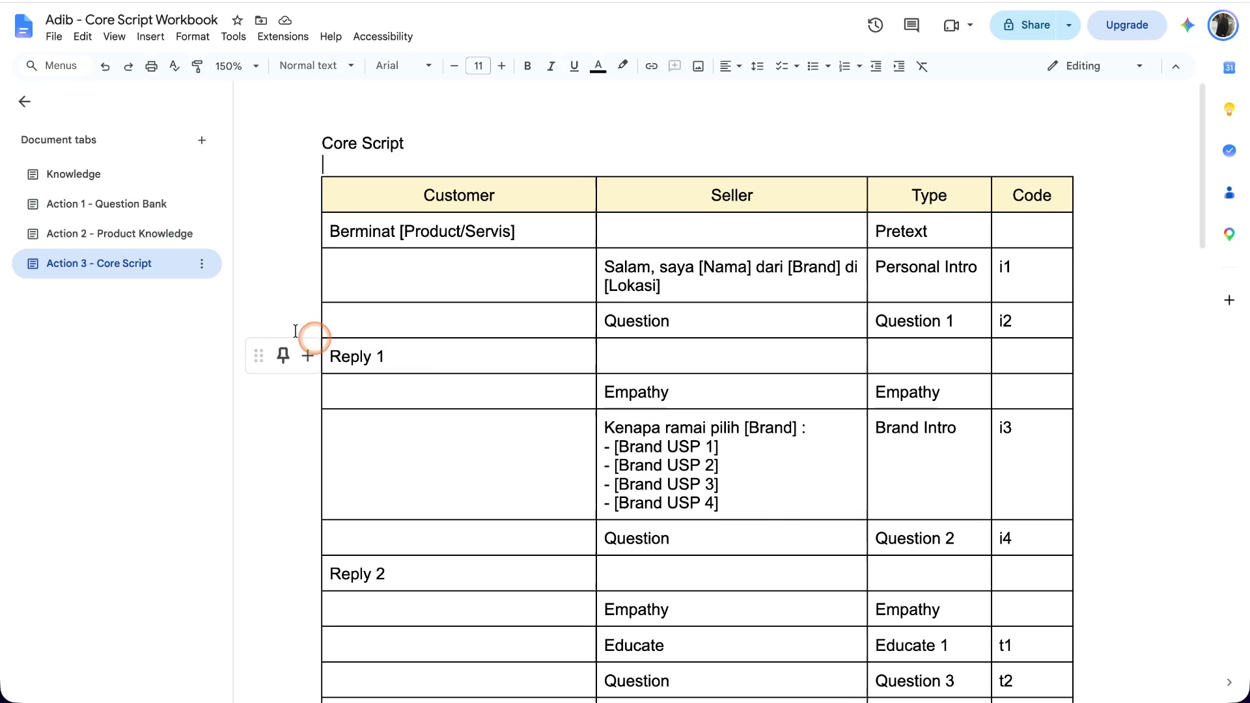This screenshot has height=703, width=1250.
Task: Open the text alignment dropdown
Action: [x=730, y=66]
